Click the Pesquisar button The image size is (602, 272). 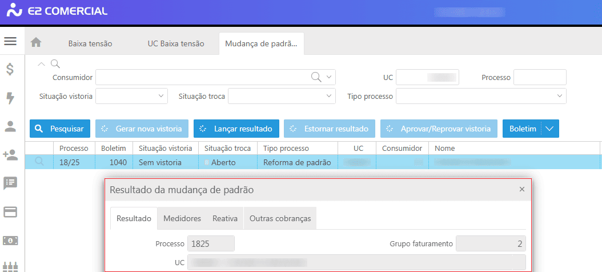60,129
